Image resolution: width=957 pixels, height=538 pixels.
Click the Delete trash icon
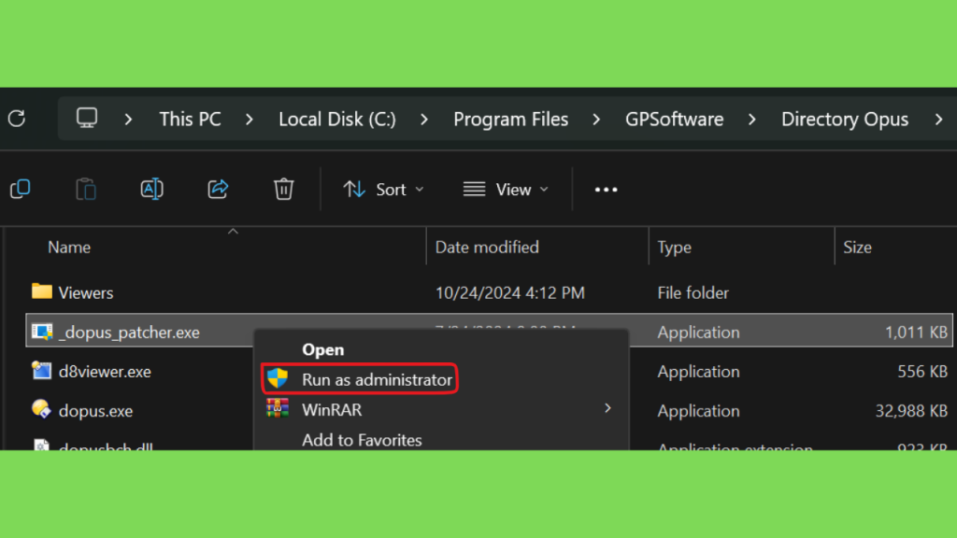coord(284,189)
